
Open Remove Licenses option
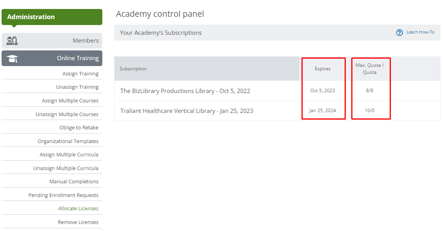[78, 222]
